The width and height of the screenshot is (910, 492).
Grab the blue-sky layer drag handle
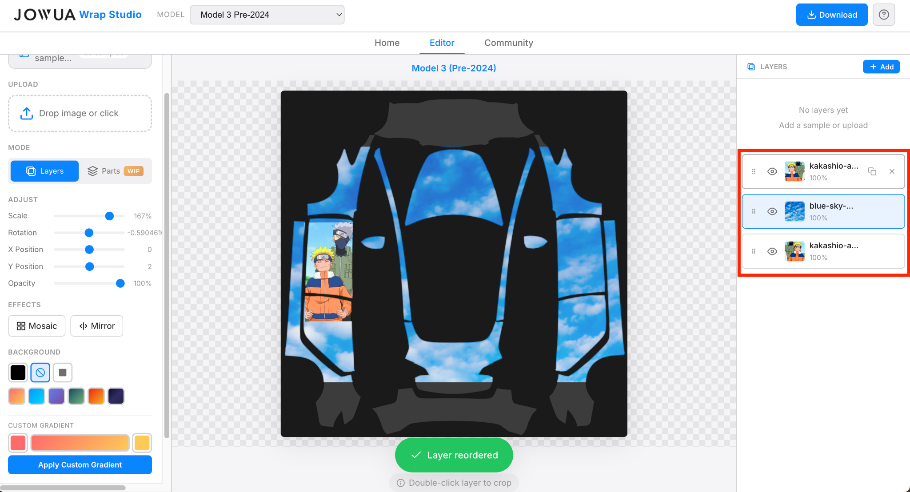(x=754, y=211)
